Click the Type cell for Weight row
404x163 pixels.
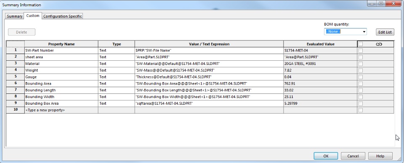click(117, 70)
